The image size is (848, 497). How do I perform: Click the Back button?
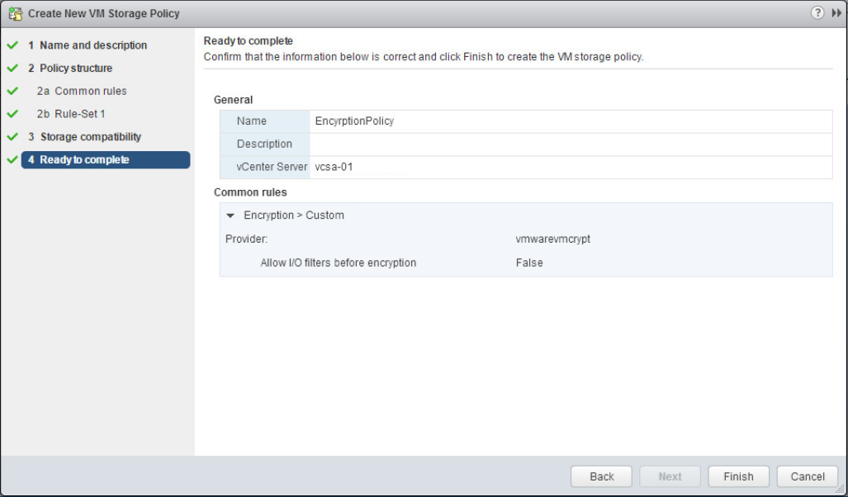pos(601,476)
